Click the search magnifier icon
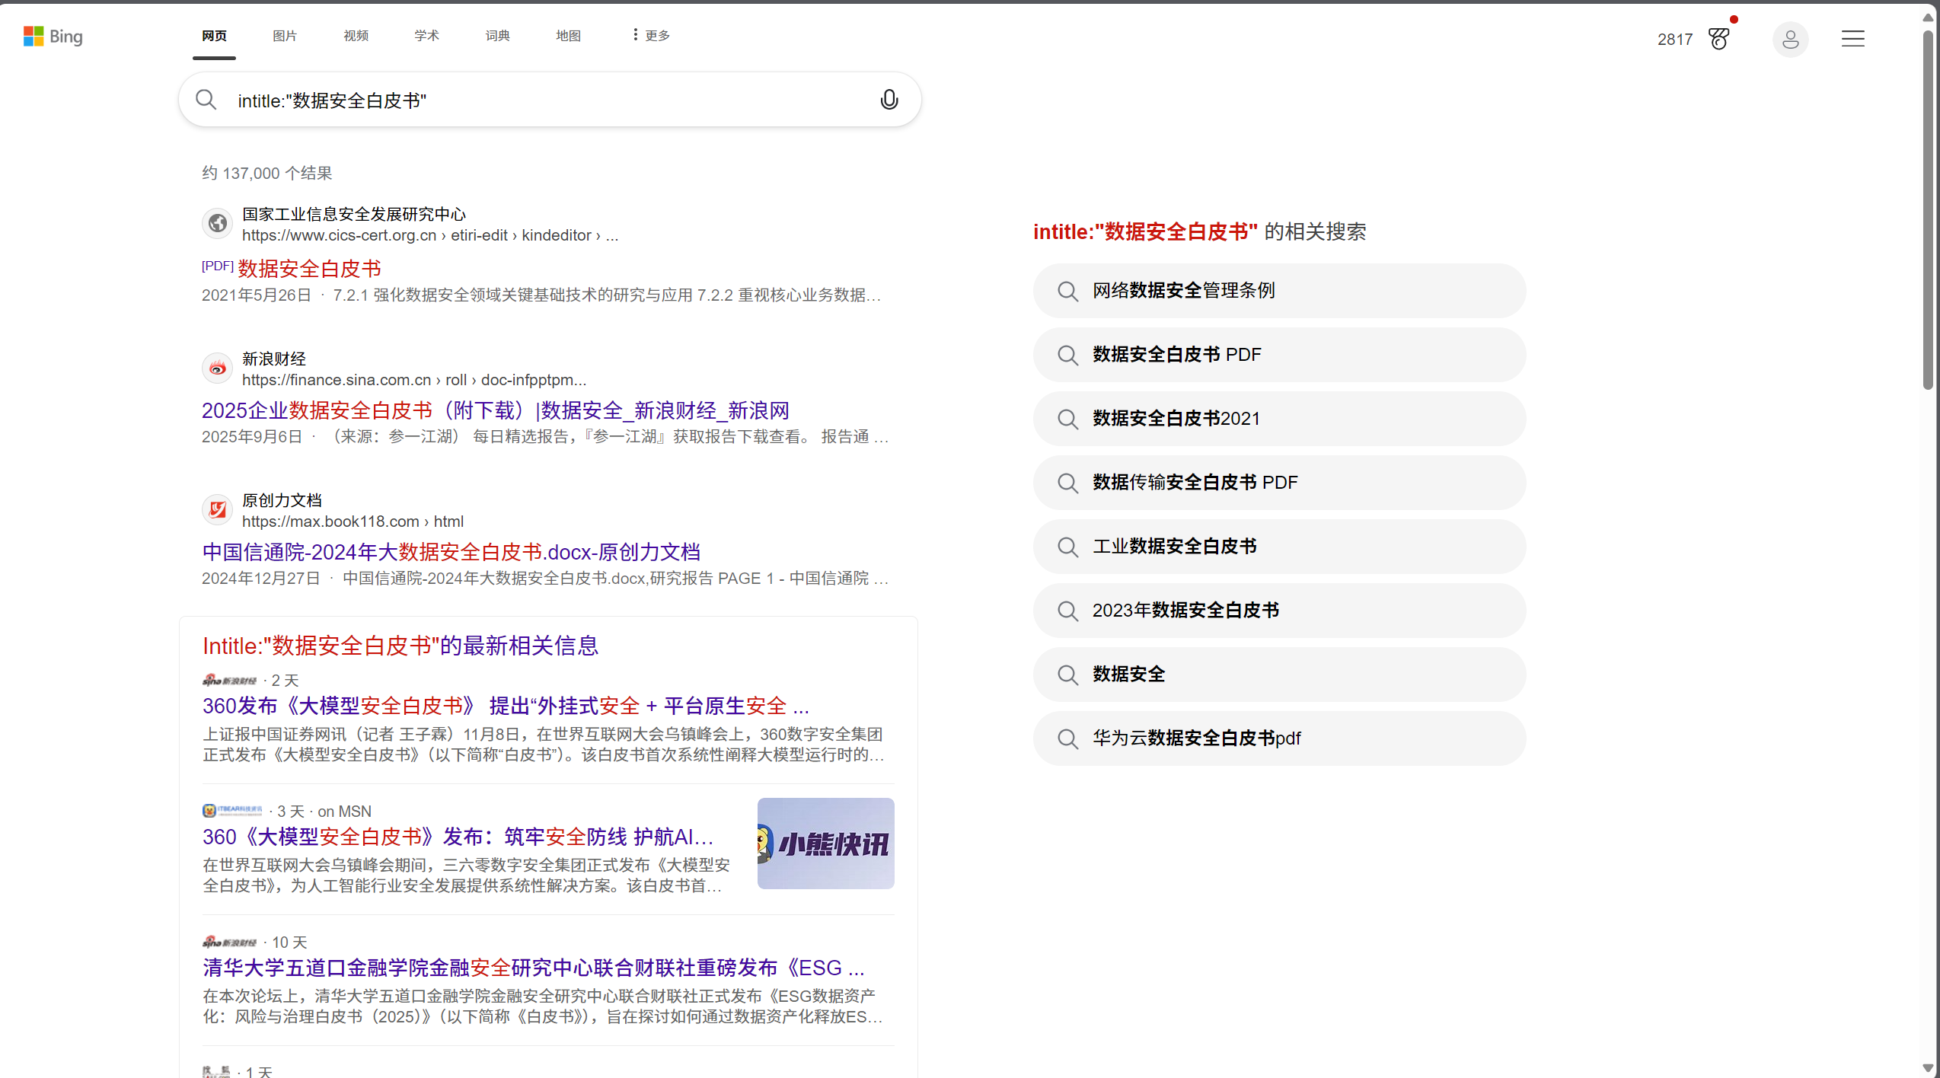 coord(206,99)
